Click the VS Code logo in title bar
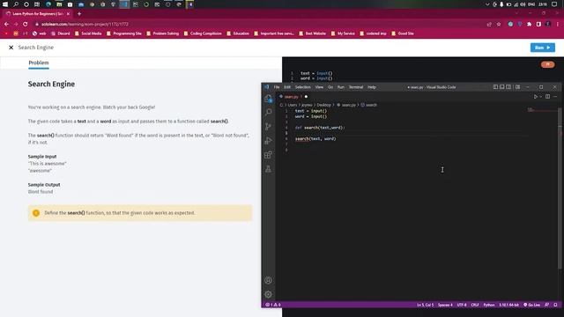 coord(266,87)
